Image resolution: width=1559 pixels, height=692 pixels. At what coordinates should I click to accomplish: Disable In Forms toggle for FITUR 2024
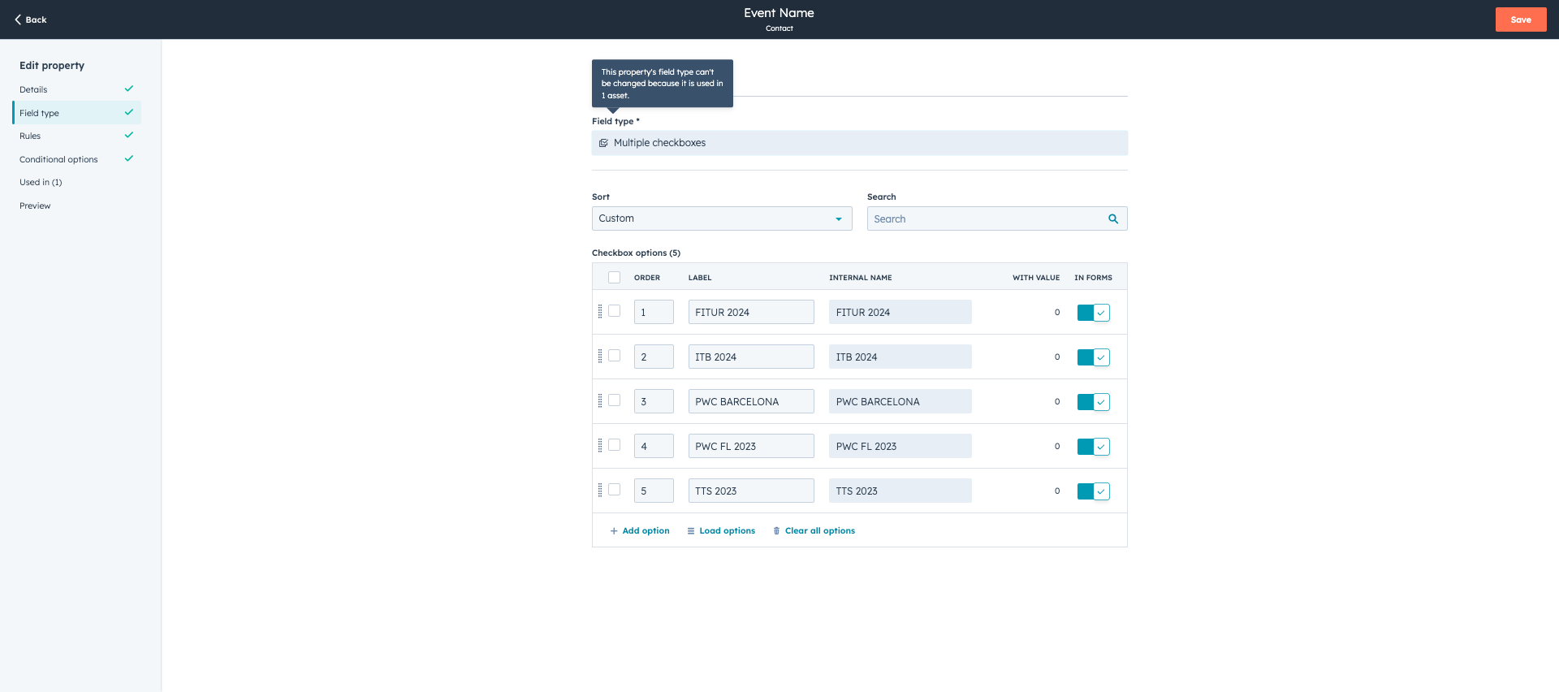coord(1093,313)
